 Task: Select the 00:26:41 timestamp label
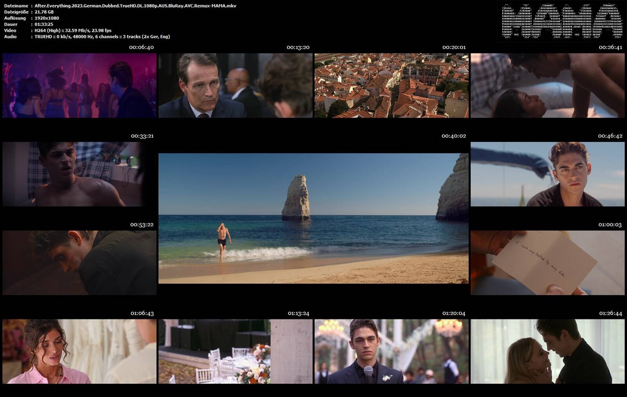[x=610, y=47]
